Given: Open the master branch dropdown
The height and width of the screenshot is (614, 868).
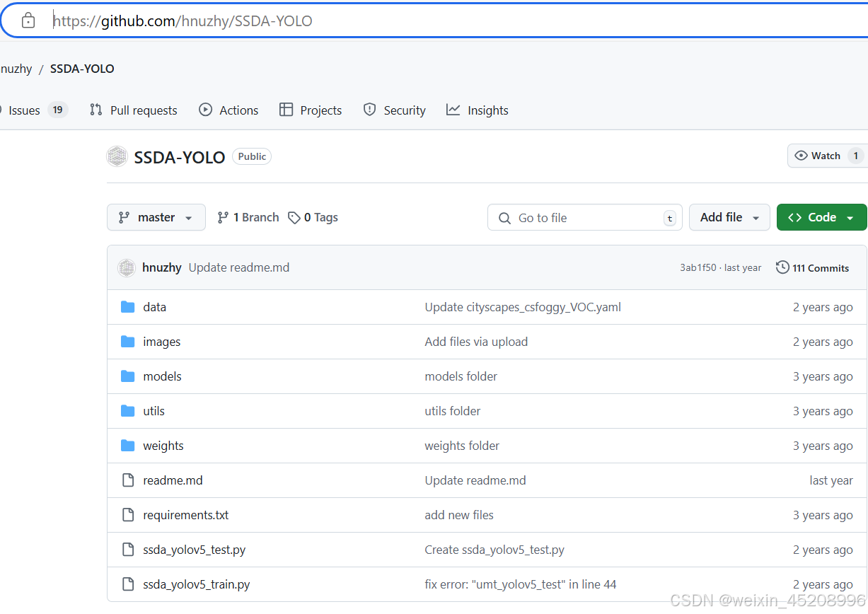Looking at the screenshot, I should tap(156, 217).
